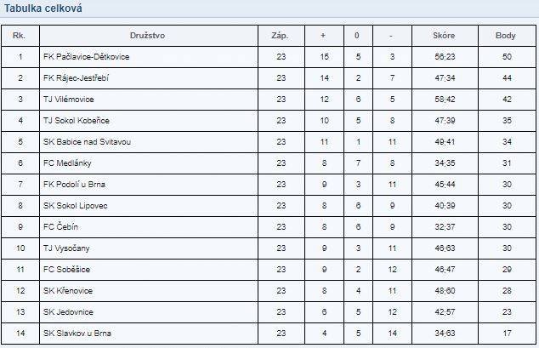Click SK Křenovice team name
539x348 pixels.
pyautogui.click(x=68, y=291)
